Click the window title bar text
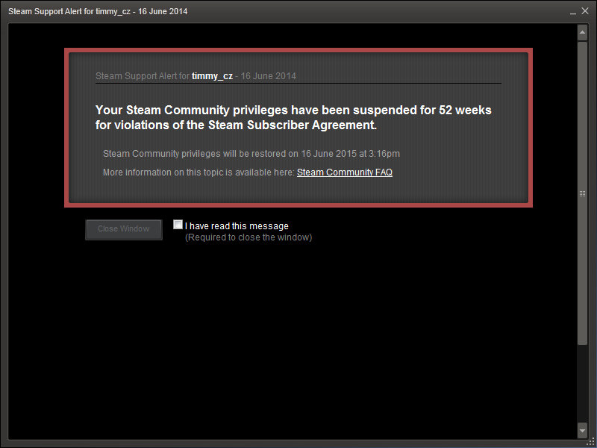597x448 pixels. (98, 12)
